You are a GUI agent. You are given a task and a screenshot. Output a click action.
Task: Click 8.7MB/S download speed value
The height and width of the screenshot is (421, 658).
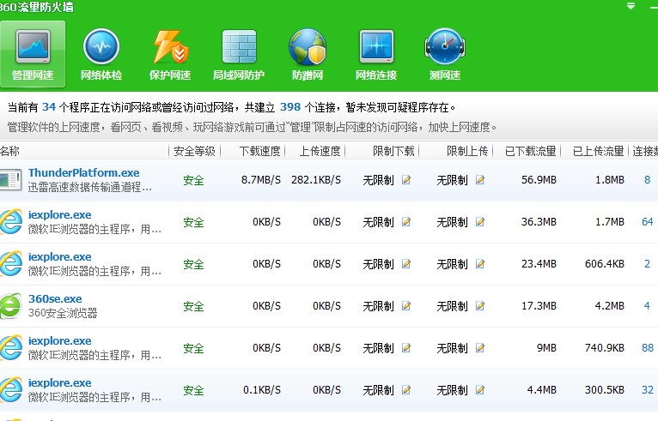point(260,180)
